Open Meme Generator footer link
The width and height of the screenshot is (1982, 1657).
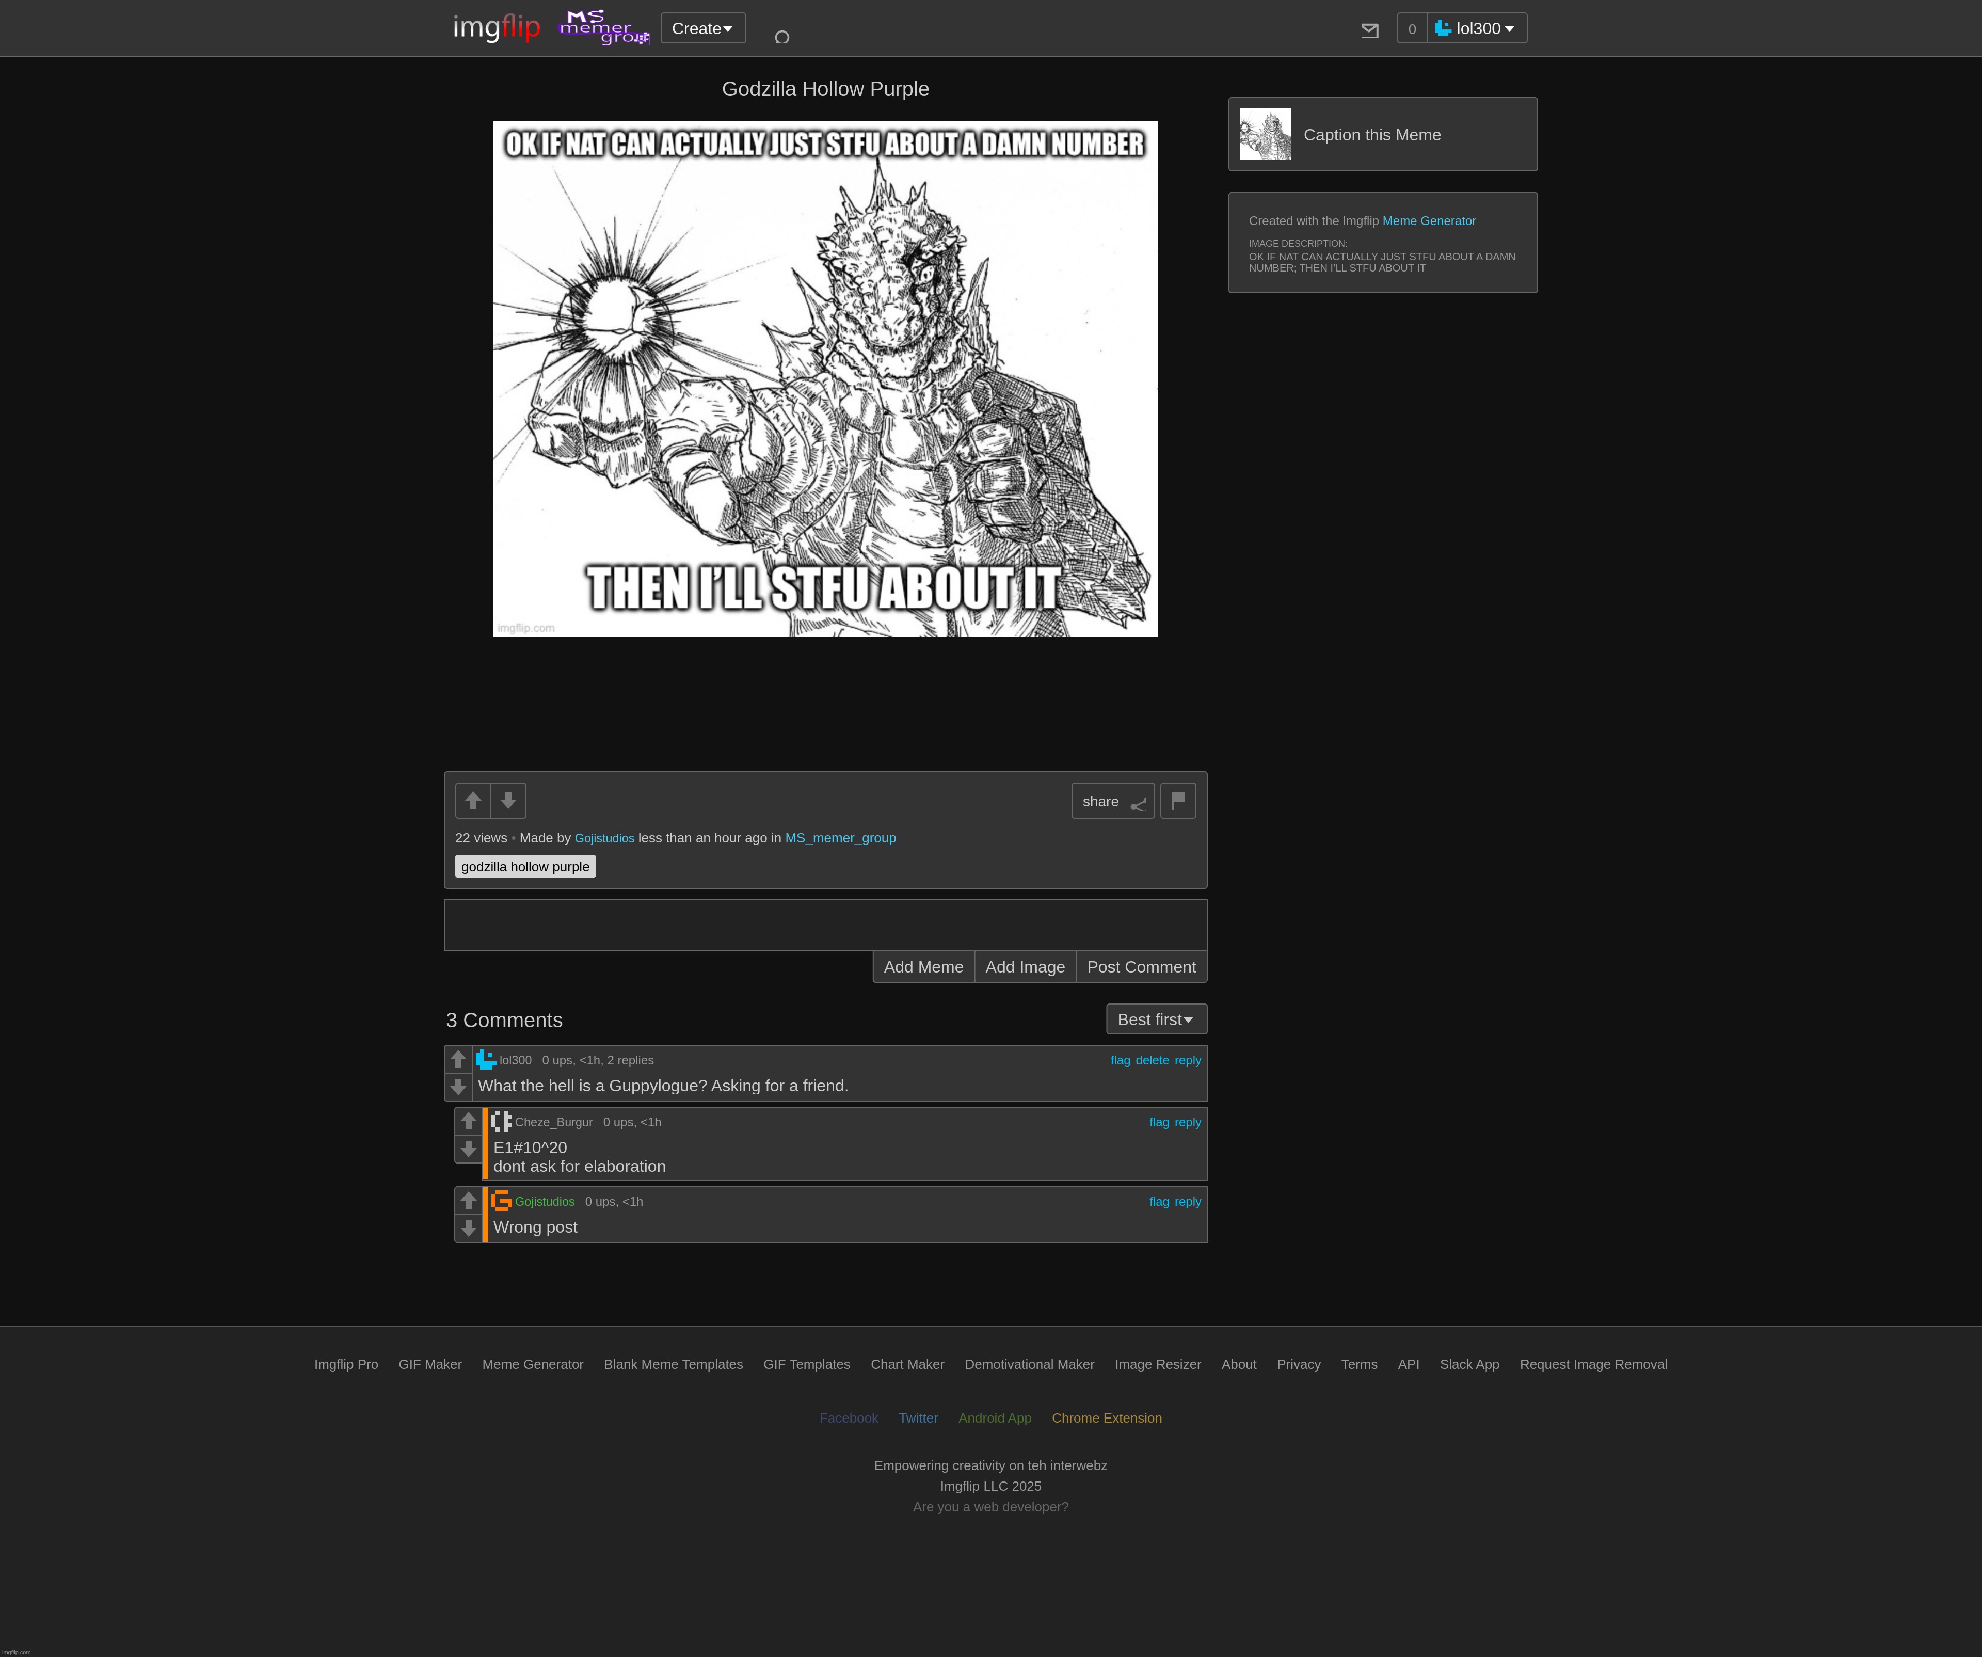point(532,1364)
